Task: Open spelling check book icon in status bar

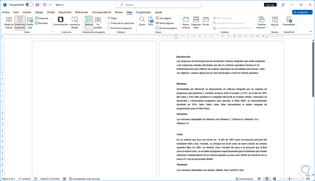Action: 36,179
